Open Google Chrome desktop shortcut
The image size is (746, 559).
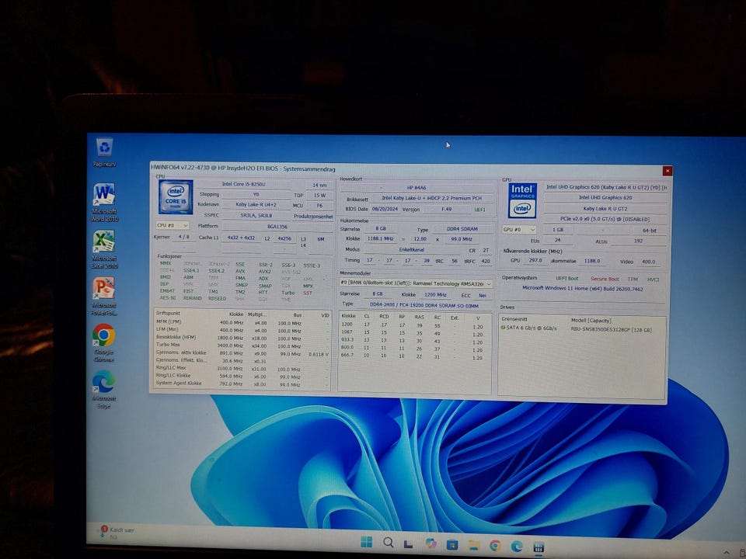(x=104, y=342)
